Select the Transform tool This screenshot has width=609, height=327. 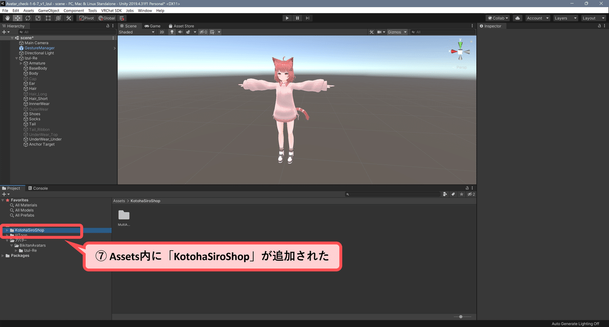click(x=58, y=18)
